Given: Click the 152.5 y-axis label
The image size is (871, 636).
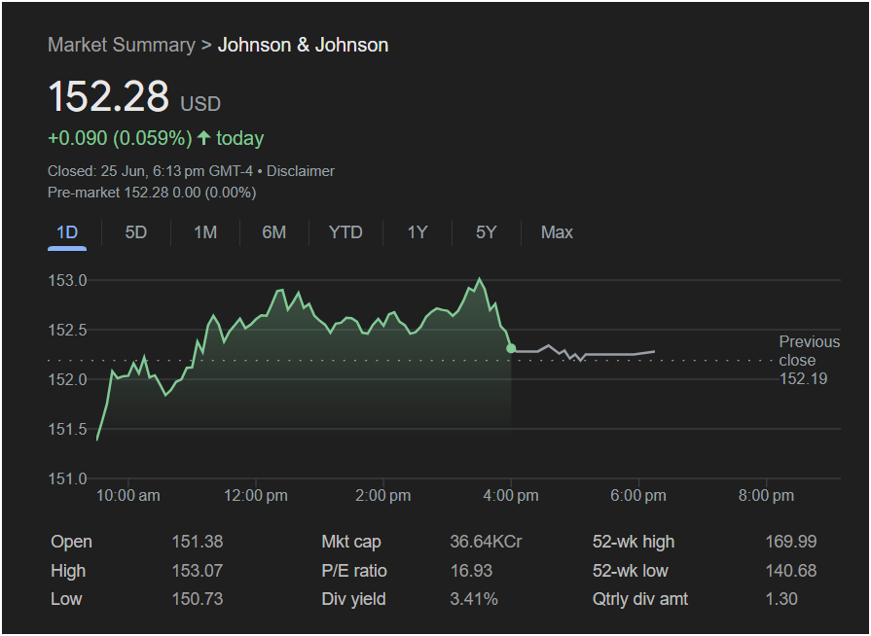Looking at the screenshot, I should point(68,331).
